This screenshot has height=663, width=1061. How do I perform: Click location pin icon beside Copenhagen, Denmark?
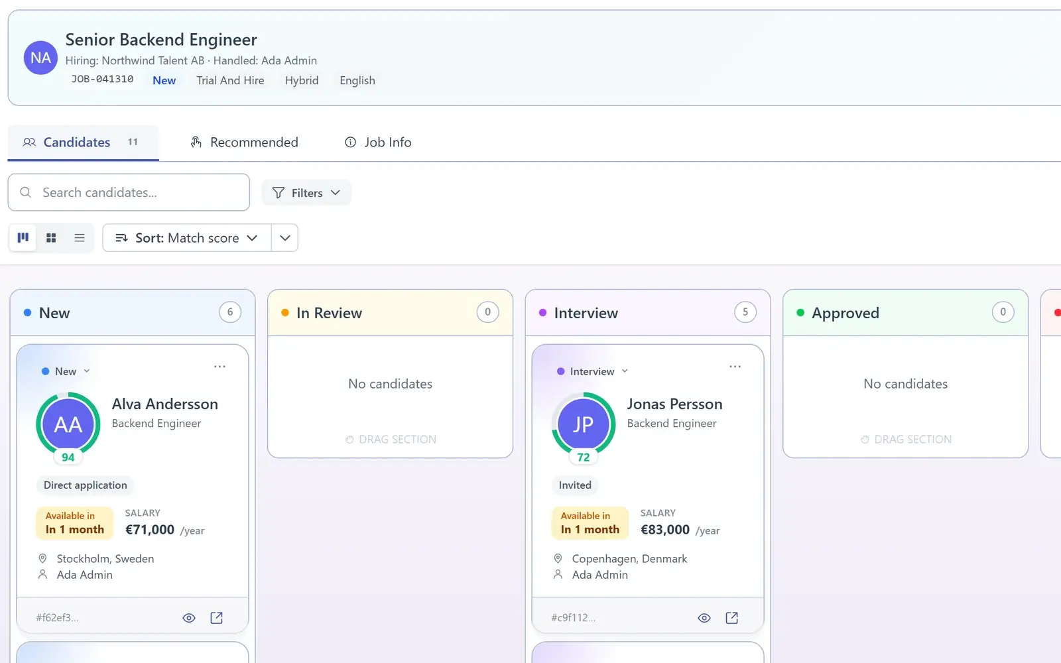[558, 559]
